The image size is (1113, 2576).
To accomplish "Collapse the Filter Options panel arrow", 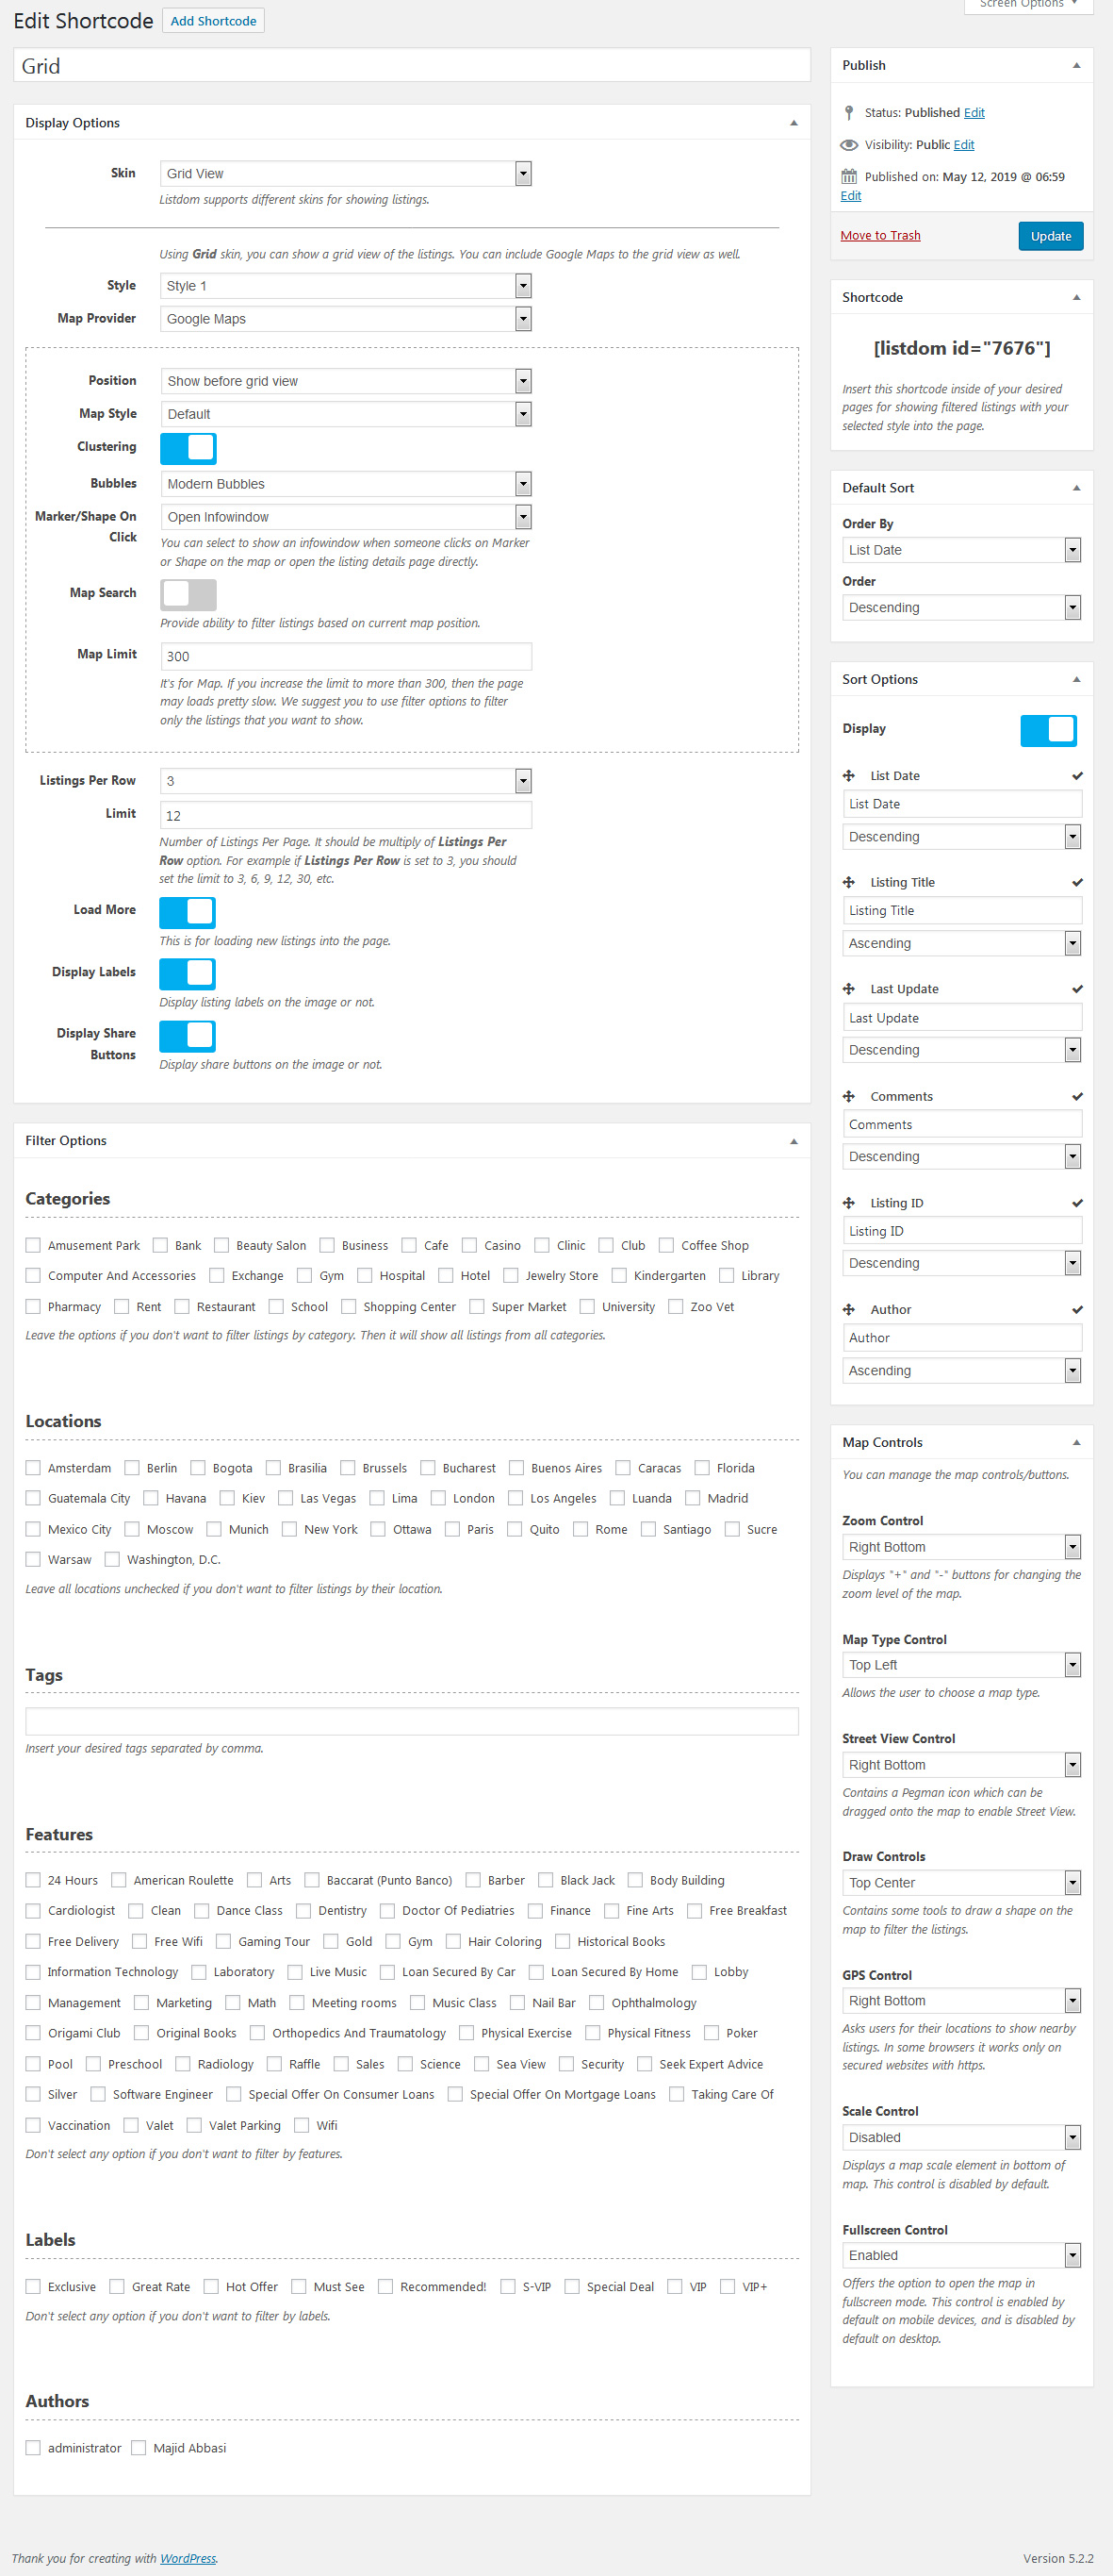I will (794, 1141).
